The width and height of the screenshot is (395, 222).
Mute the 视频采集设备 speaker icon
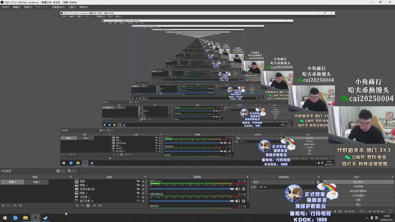pos(237,201)
